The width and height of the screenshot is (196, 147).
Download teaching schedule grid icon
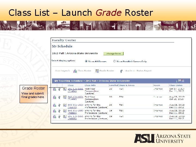coord(183,81)
